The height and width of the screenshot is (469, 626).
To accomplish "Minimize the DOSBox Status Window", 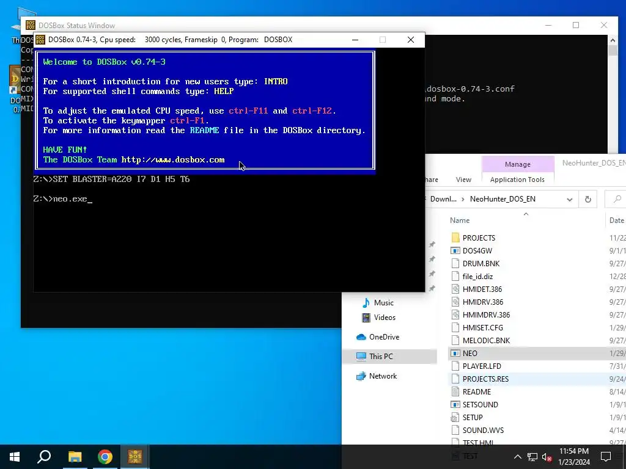I will click(x=548, y=25).
